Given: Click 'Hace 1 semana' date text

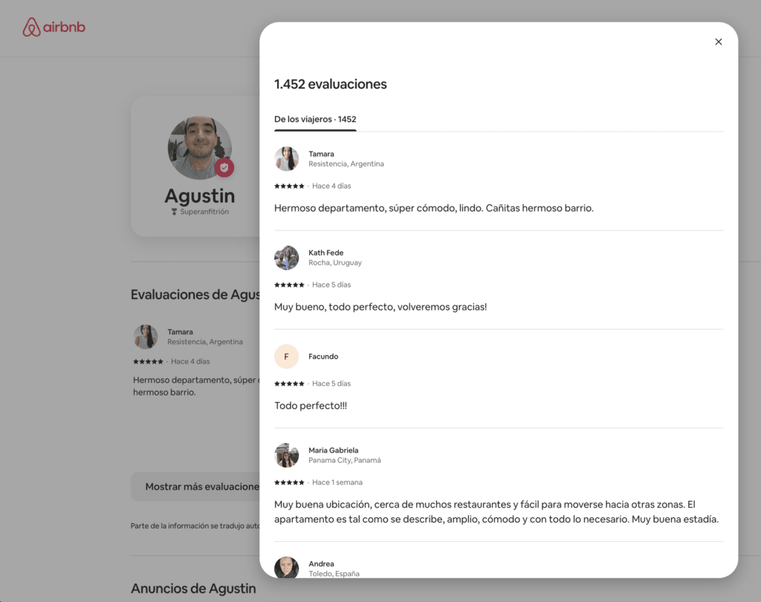Looking at the screenshot, I should 337,482.
